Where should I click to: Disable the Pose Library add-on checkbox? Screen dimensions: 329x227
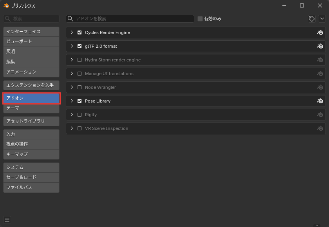[x=80, y=101]
